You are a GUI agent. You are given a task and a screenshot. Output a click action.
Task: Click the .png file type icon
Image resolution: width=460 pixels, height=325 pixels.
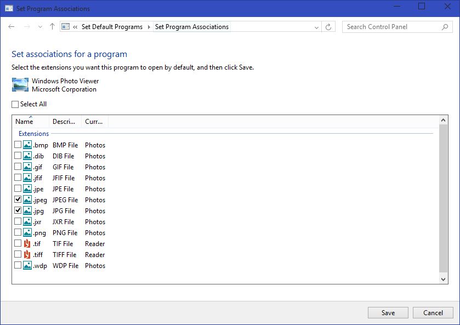(x=27, y=232)
